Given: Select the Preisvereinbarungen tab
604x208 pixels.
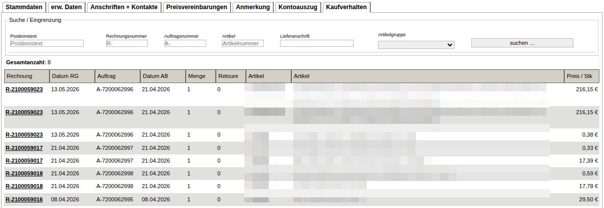Looking at the screenshot, I should point(197,7).
